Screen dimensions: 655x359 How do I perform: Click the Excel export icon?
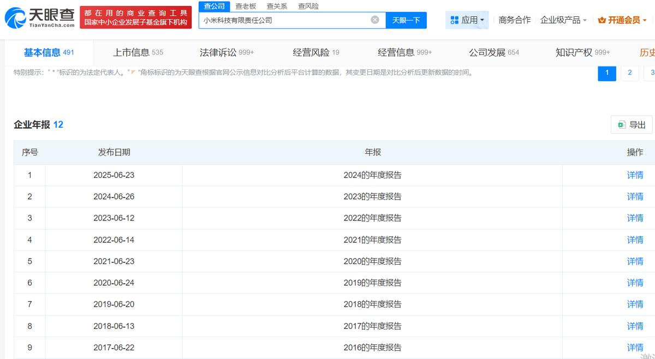point(621,125)
